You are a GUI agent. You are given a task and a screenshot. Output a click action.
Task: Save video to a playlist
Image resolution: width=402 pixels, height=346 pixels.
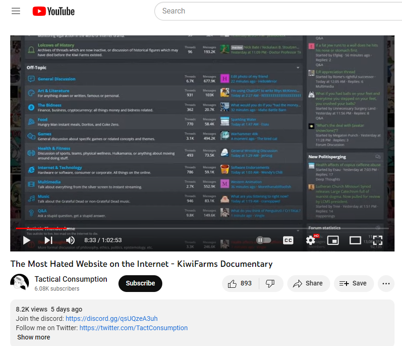click(353, 283)
